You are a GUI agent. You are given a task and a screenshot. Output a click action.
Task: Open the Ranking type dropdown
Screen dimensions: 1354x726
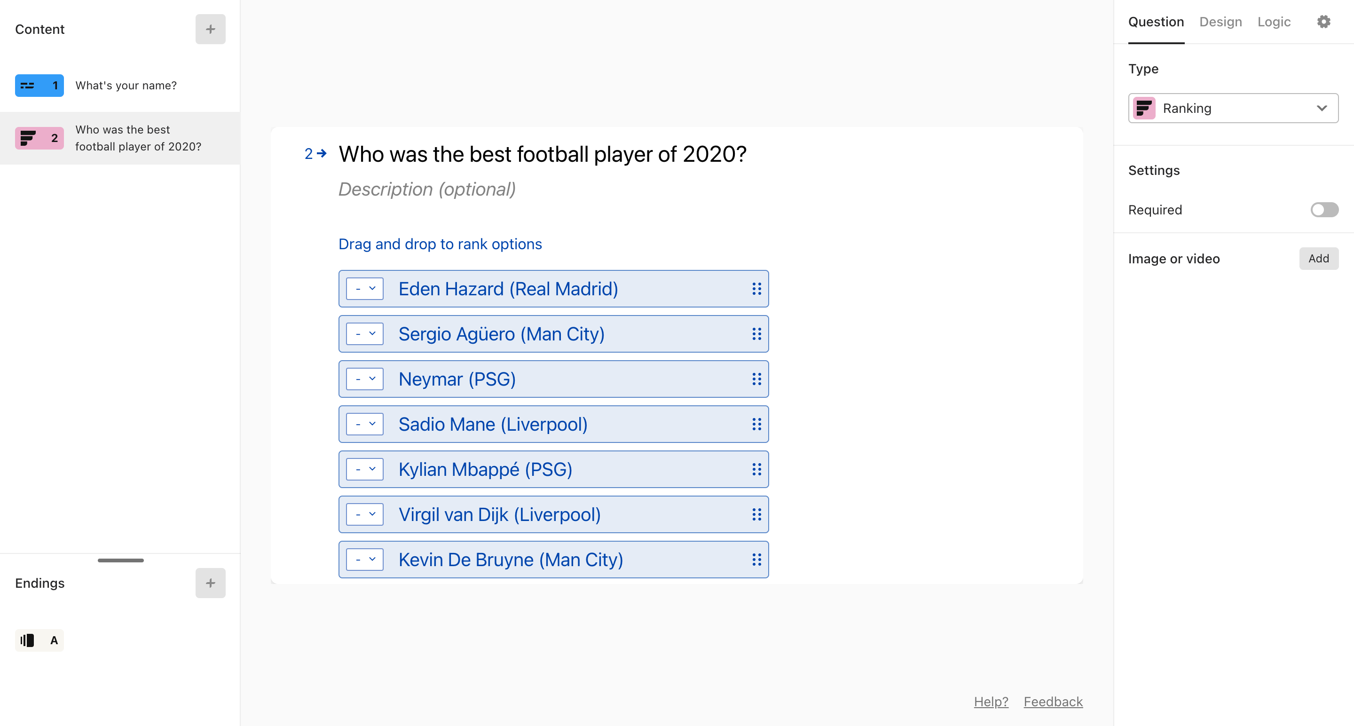tap(1233, 108)
